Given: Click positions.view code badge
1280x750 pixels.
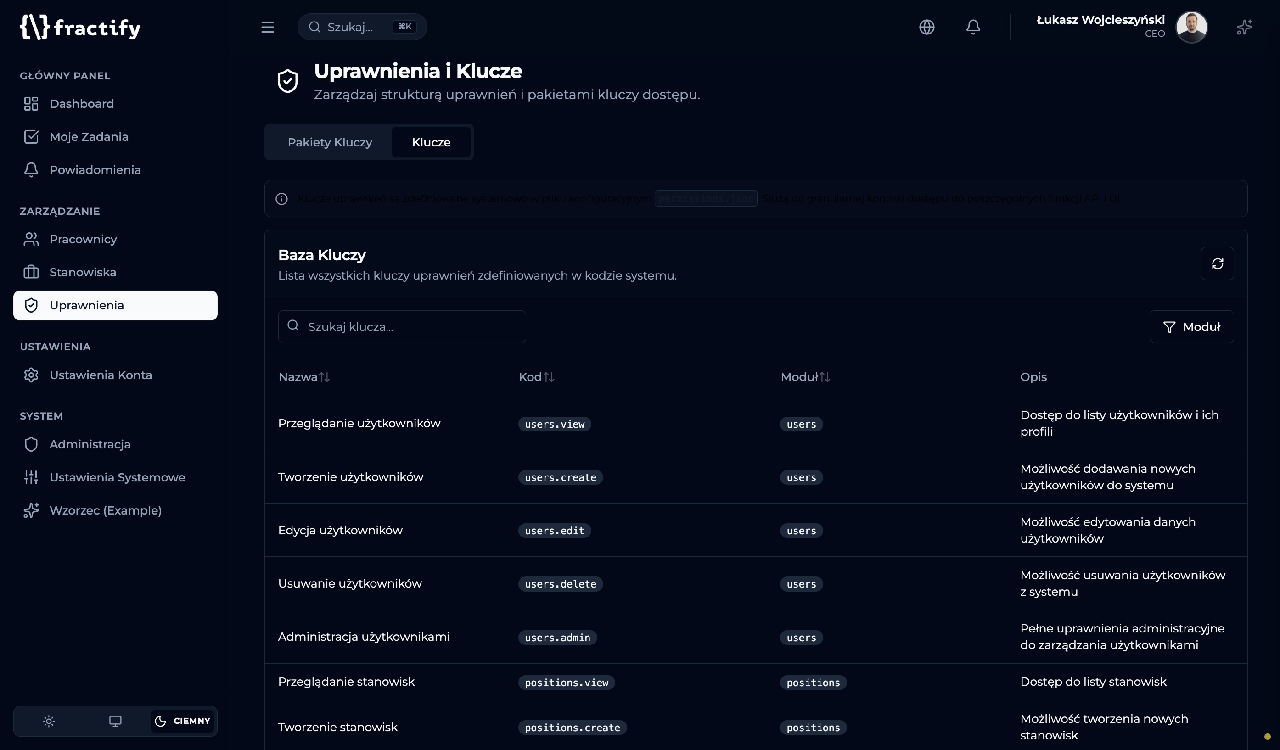Looking at the screenshot, I should point(567,683).
